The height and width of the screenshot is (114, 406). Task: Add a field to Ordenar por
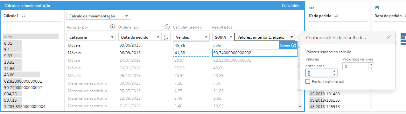click(x=167, y=27)
